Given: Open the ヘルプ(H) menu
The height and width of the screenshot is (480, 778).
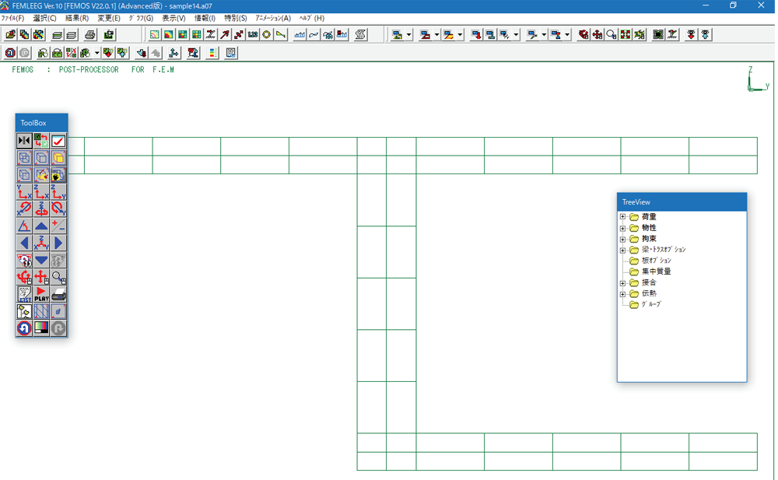Looking at the screenshot, I should click(312, 18).
